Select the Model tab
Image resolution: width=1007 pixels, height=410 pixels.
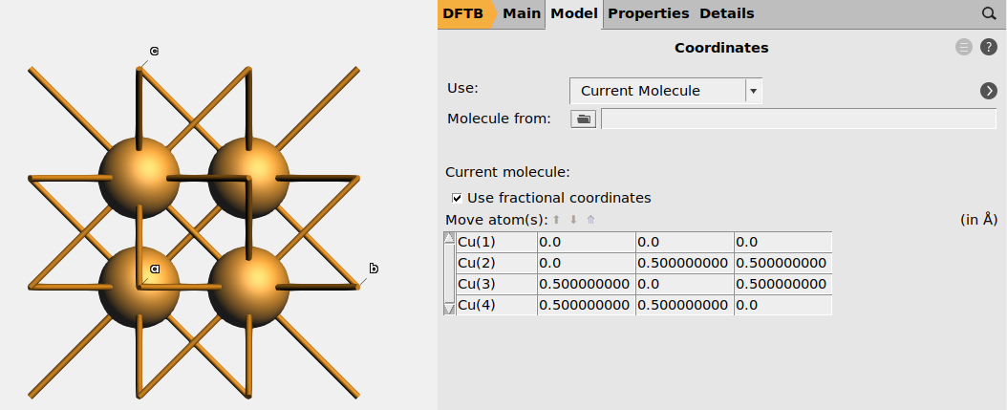575,13
